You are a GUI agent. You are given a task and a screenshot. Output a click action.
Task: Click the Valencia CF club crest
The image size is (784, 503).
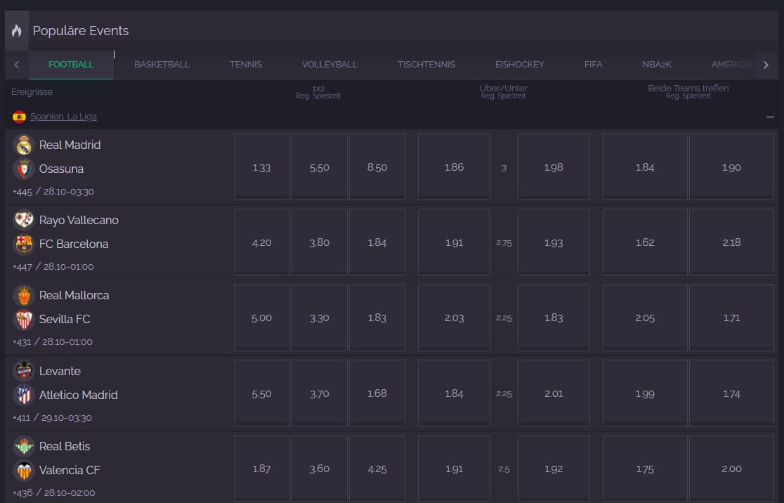pyautogui.click(x=24, y=471)
